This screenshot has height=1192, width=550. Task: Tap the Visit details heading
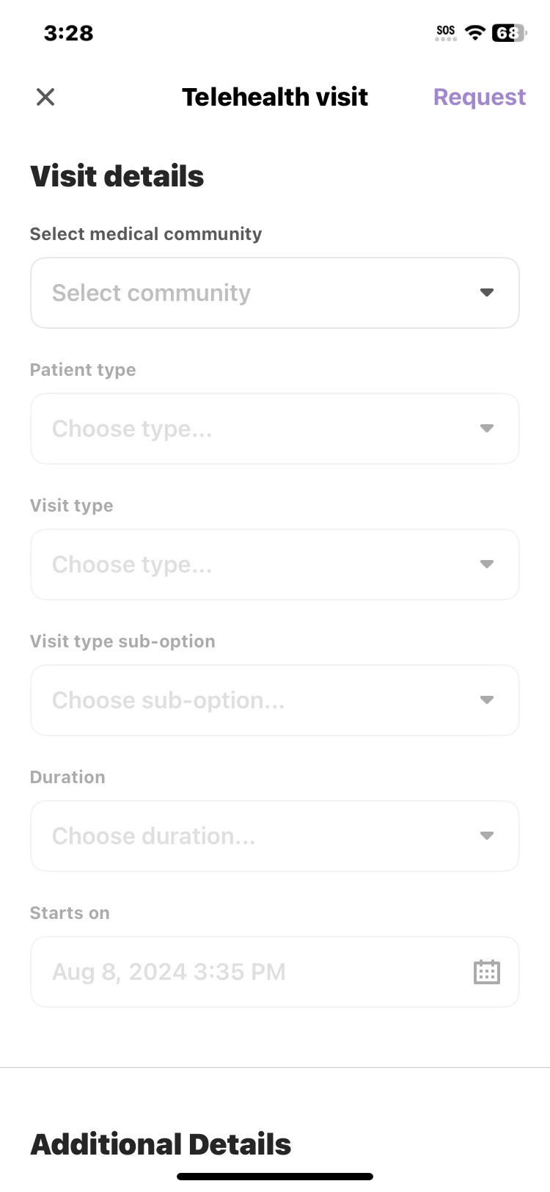(x=117, y=176)
